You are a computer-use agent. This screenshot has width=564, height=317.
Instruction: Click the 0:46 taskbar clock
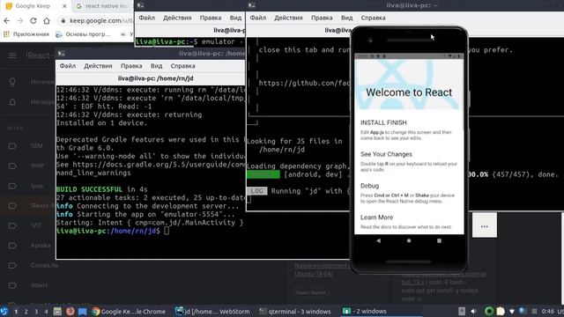tap(547, 311)
